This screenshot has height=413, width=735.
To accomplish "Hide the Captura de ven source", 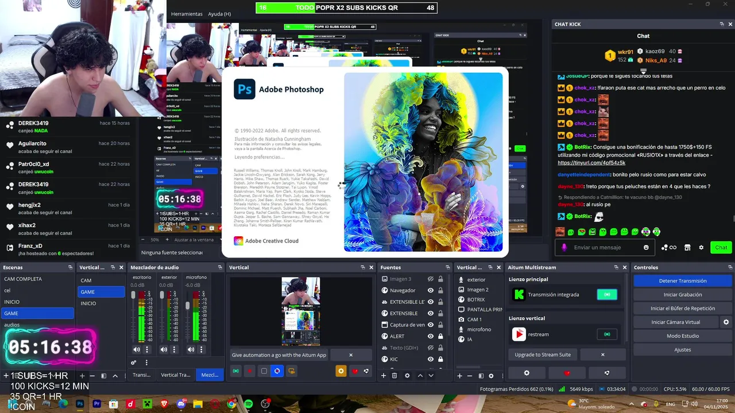I will (x=431, y=325).
